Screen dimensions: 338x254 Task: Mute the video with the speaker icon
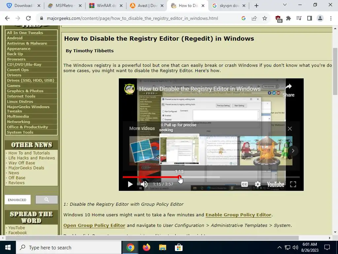(x=144, y=184)
